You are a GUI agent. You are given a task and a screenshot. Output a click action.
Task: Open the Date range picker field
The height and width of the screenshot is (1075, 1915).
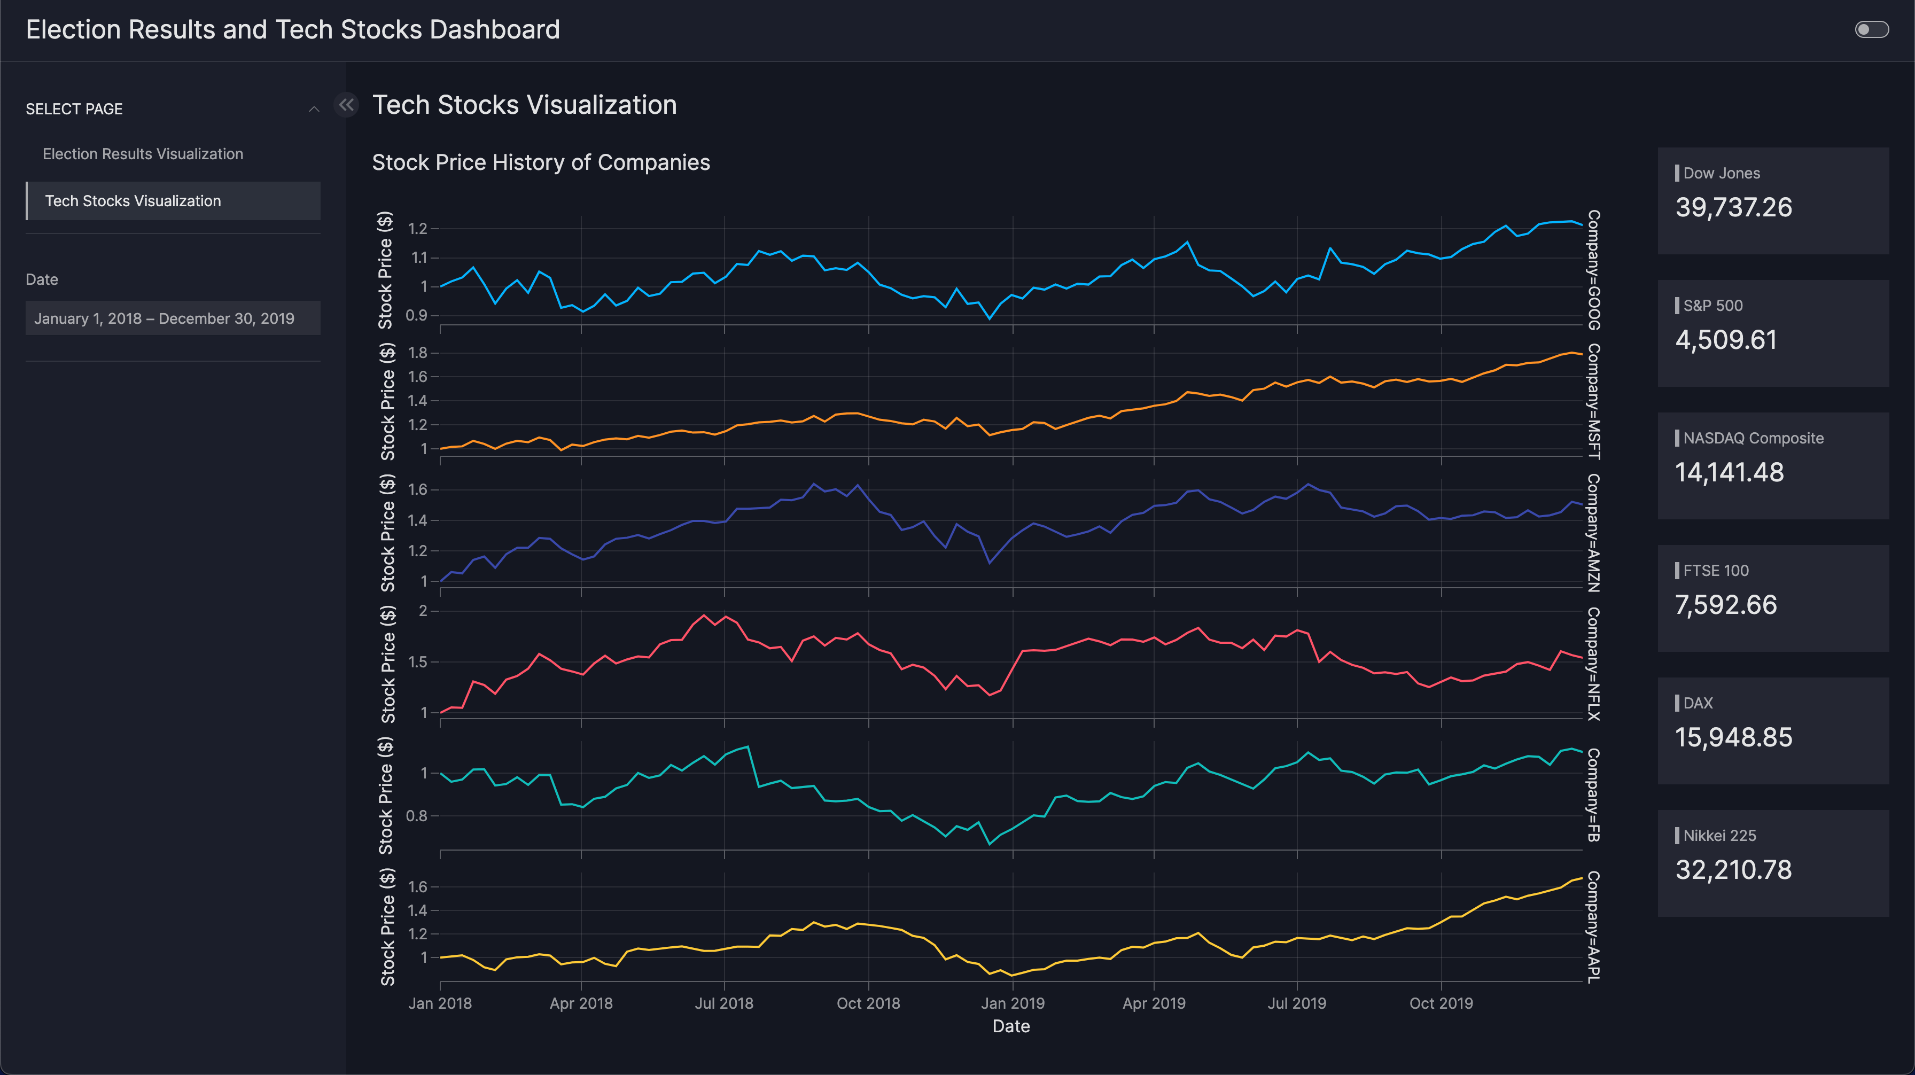pyautogui.click(x=173, y=318)
